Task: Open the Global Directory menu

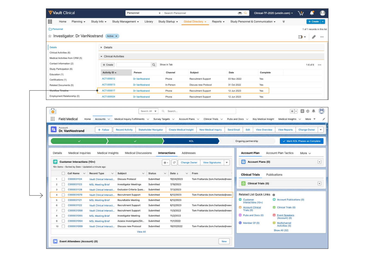Action: tap(195, 22)
